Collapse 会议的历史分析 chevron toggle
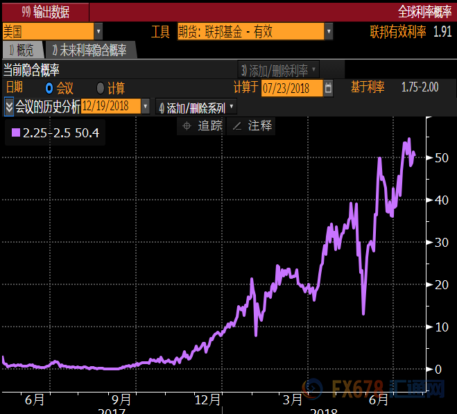The image size is (457, 414). coord(9,106)
